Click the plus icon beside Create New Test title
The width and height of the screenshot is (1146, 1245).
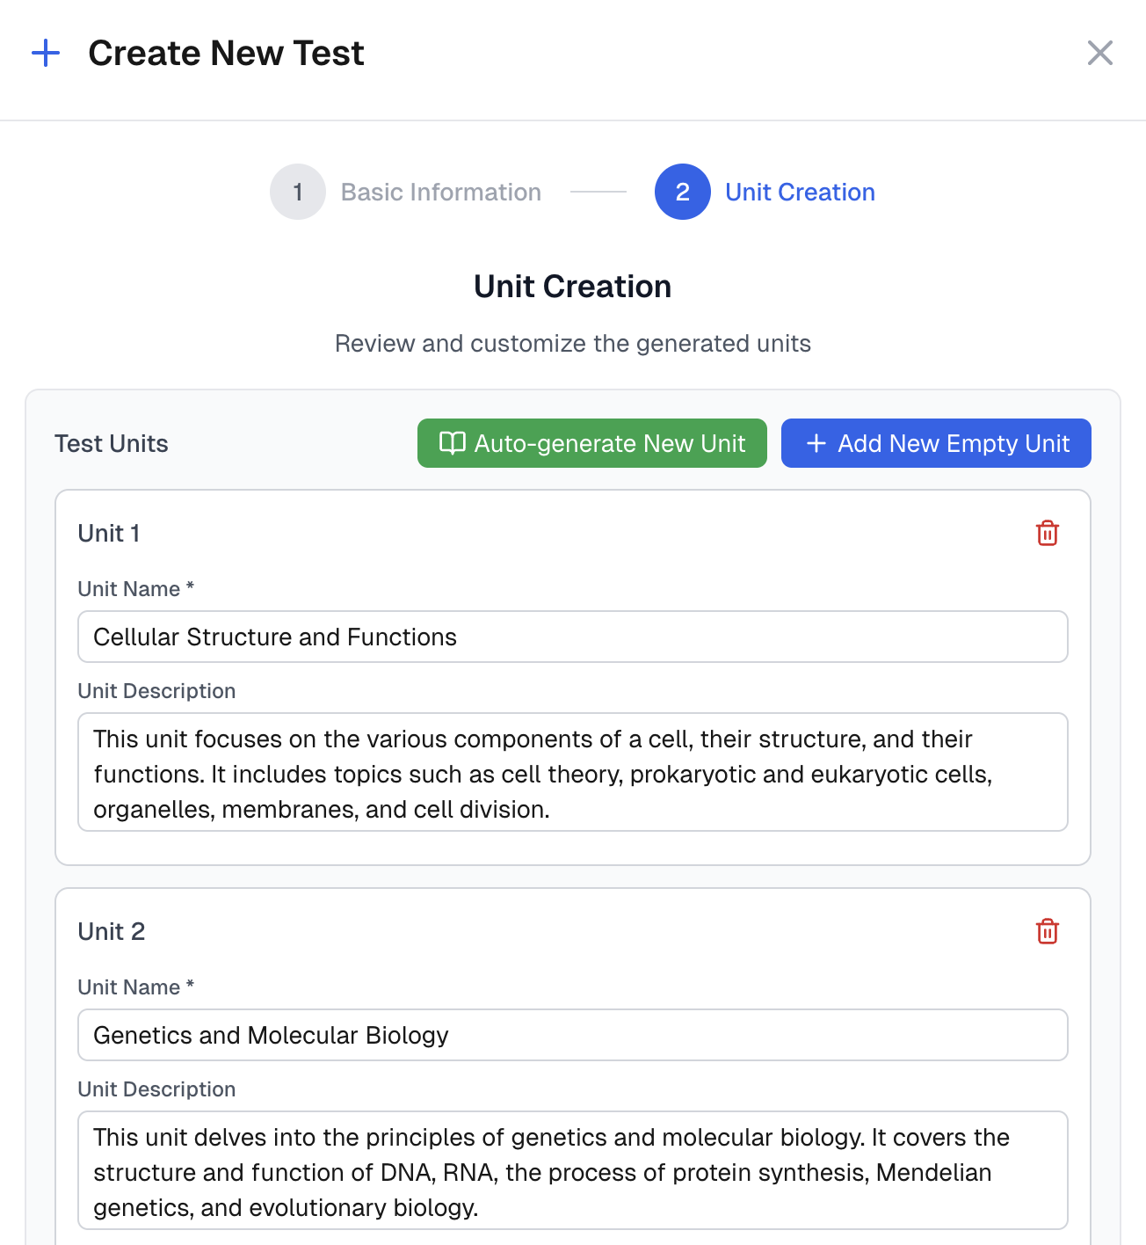(46, 53)
